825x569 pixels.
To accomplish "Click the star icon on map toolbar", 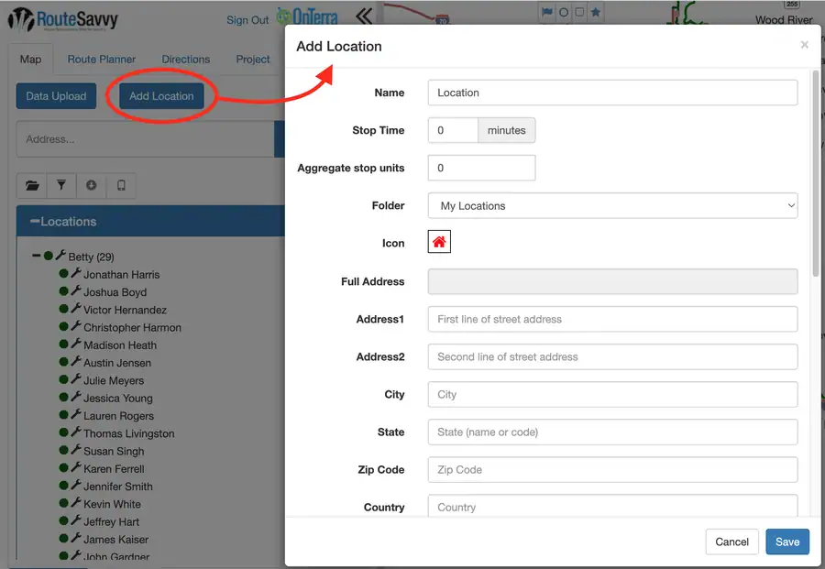I will (x=596, y=12).
